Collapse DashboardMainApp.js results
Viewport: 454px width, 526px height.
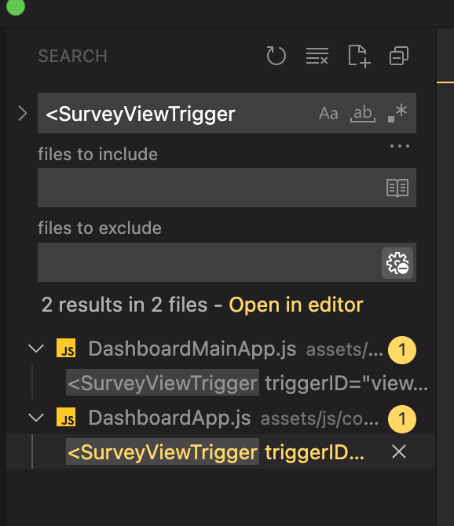click(x=36, y=349)
